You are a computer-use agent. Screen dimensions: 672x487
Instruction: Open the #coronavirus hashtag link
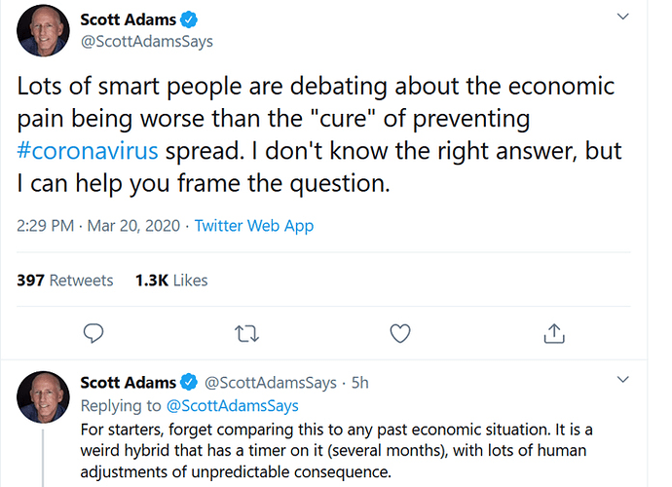click(x=88, y=151)
